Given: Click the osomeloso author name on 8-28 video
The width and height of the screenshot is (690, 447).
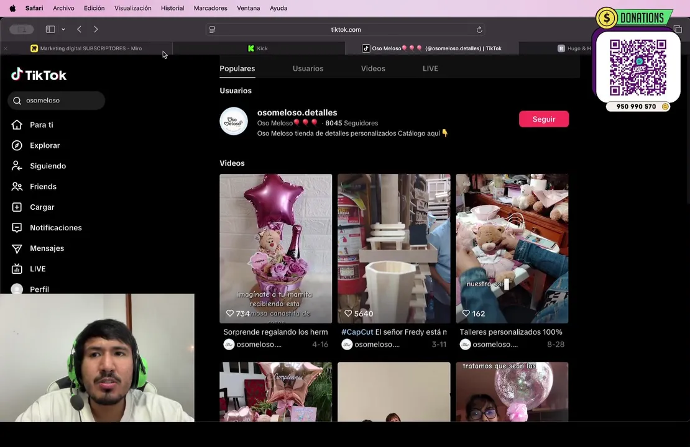Looking at the screenshot, I should pos(495,345).
